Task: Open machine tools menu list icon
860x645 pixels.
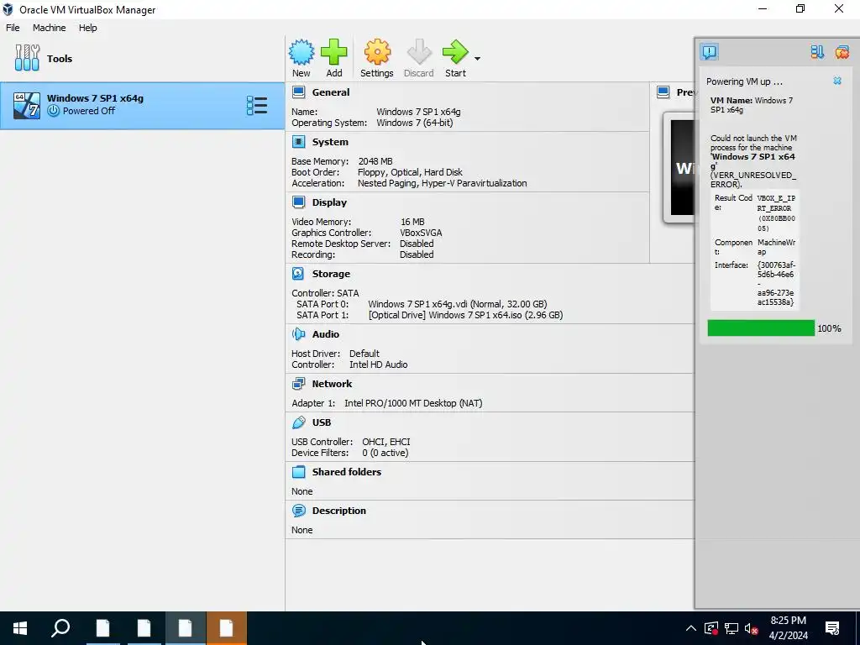Action: (257, 105)
